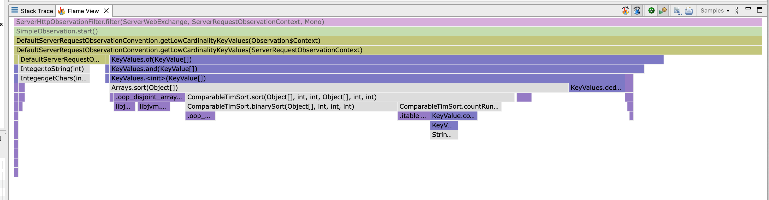The image size is (769, 200).
Task: Toggle the gear with green arrow button
Action: 663,11
